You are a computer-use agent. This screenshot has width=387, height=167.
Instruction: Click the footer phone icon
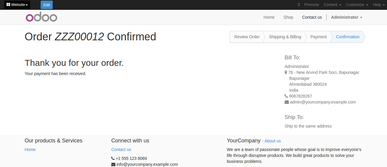click(x=113, y=158)
